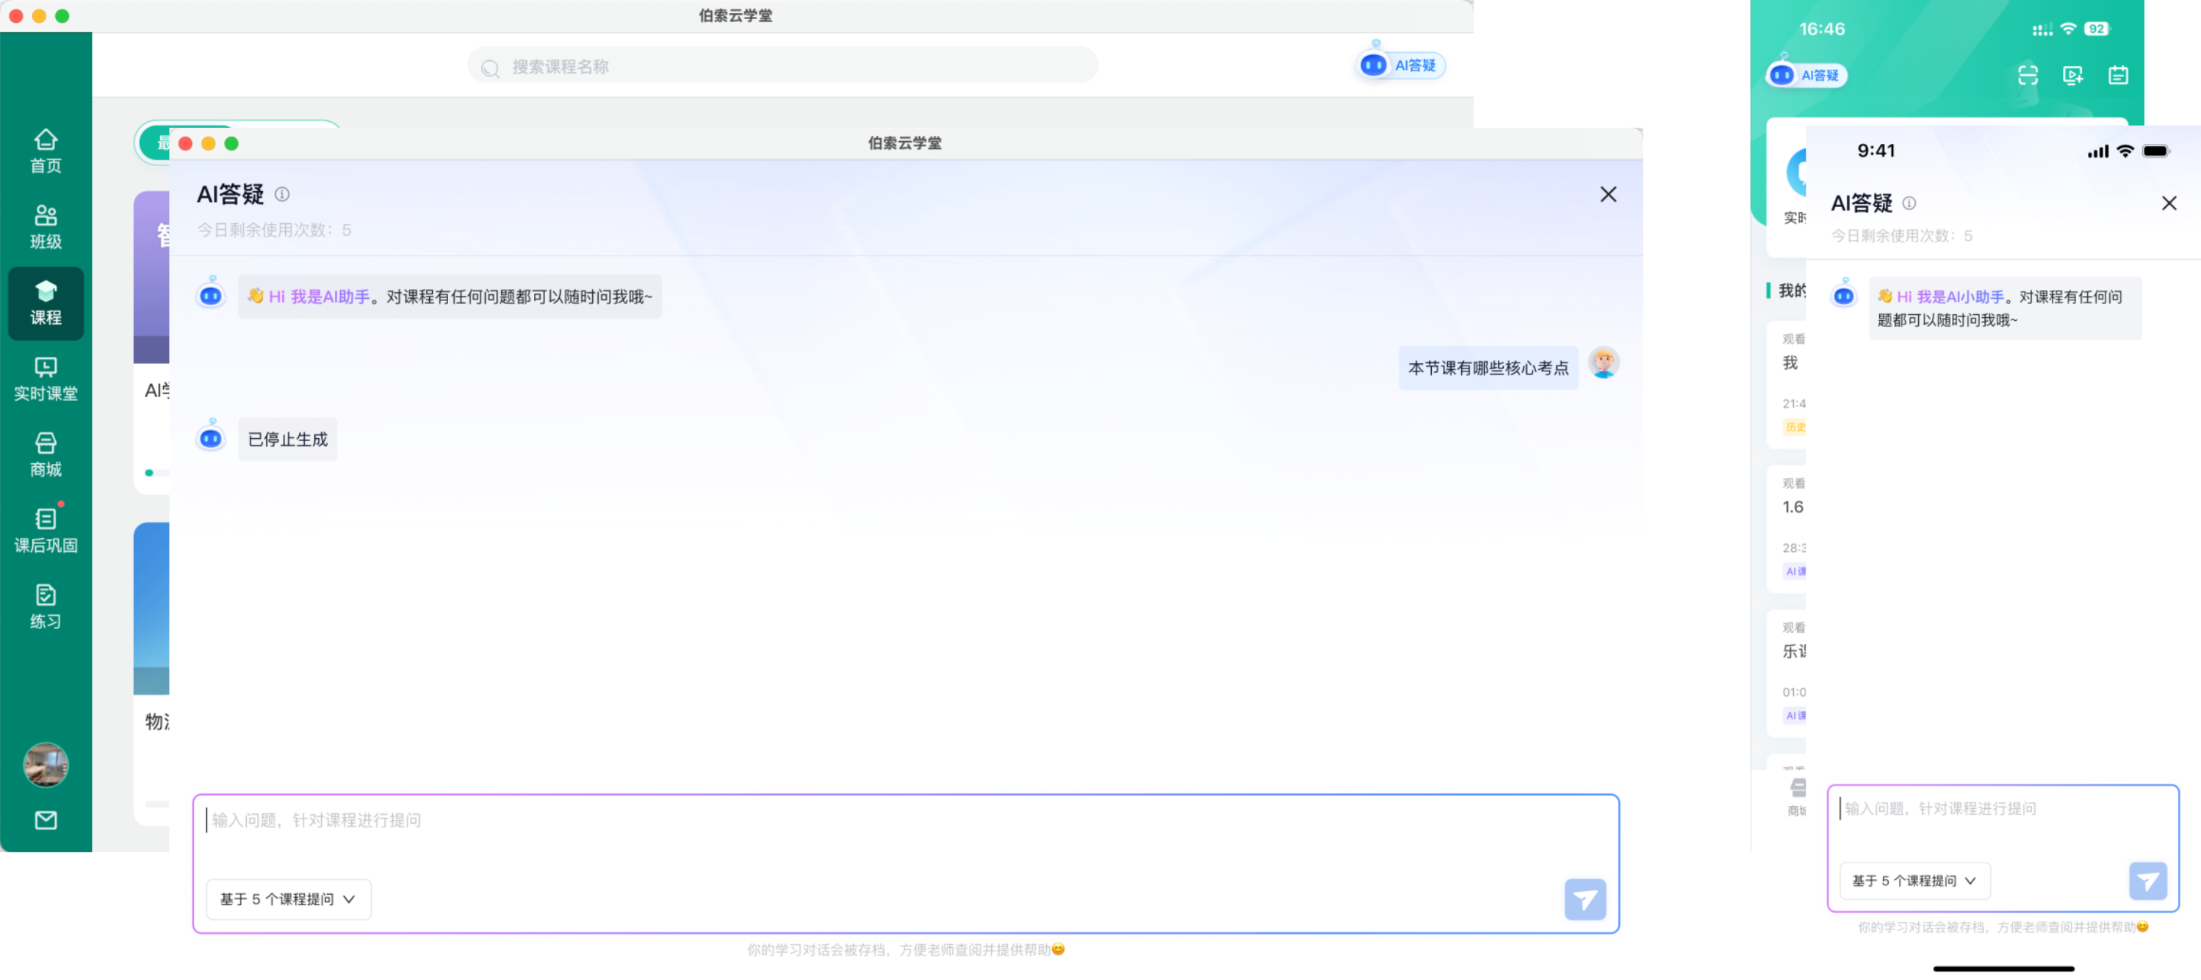The height and width of the screenshot is (980, 2201).
Task: Open the 首页 home sidebar icon
Action: (46, 150)
